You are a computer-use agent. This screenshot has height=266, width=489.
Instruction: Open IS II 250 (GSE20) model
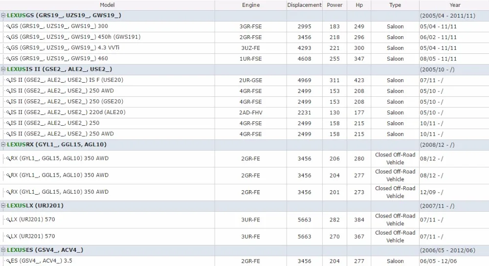pos(67,102)
